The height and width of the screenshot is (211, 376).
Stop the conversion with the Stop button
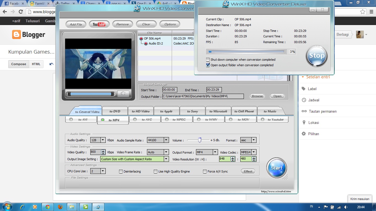tap(317, 56)
